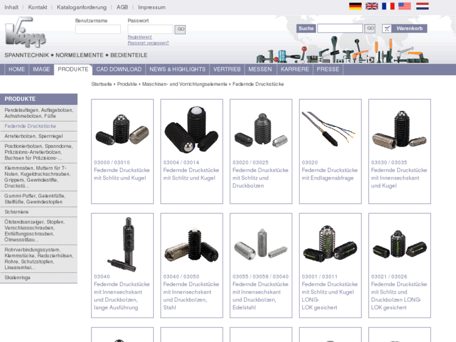Click Maschinen- und Vorrichtungselemente breadcrumb
Viewport: 456px width, 342px height.
184,84
